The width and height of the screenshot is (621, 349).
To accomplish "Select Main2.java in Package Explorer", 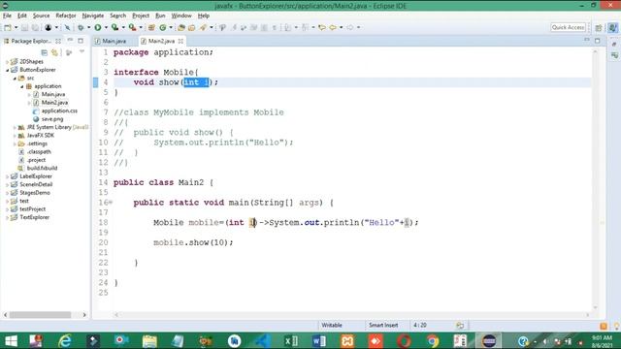I will click(x=54, y=103).
